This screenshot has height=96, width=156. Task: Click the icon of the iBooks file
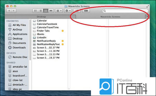(34, 34)
